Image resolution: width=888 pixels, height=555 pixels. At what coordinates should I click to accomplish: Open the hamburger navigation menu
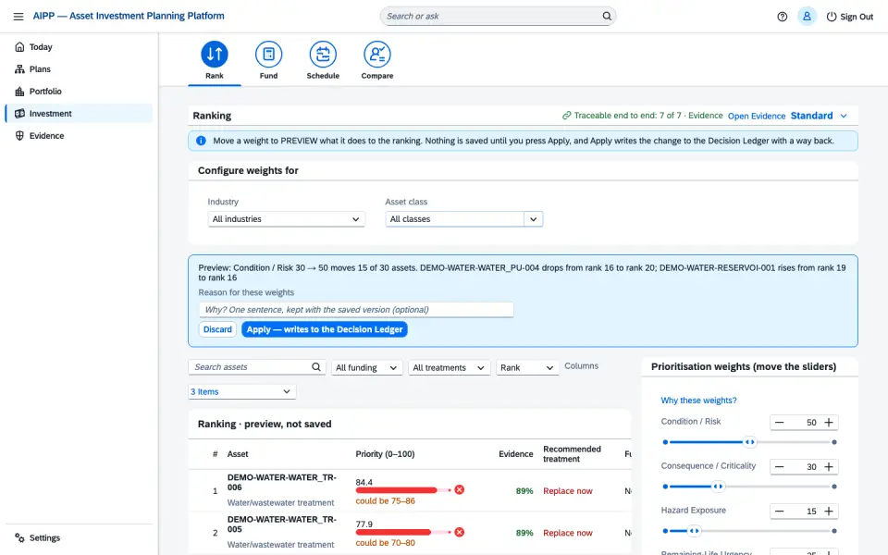[x=18, y=17]
